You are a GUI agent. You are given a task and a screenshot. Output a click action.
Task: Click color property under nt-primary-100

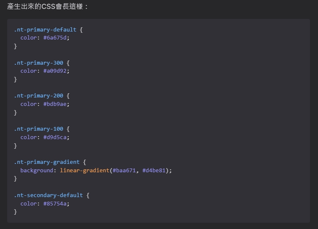28,137
